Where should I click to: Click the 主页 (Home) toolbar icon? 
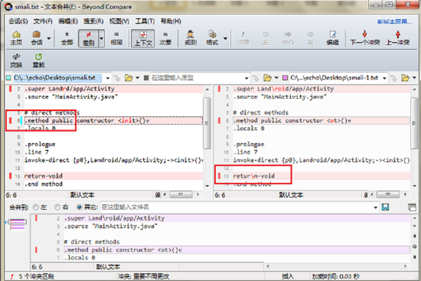[x=16, y=38]
